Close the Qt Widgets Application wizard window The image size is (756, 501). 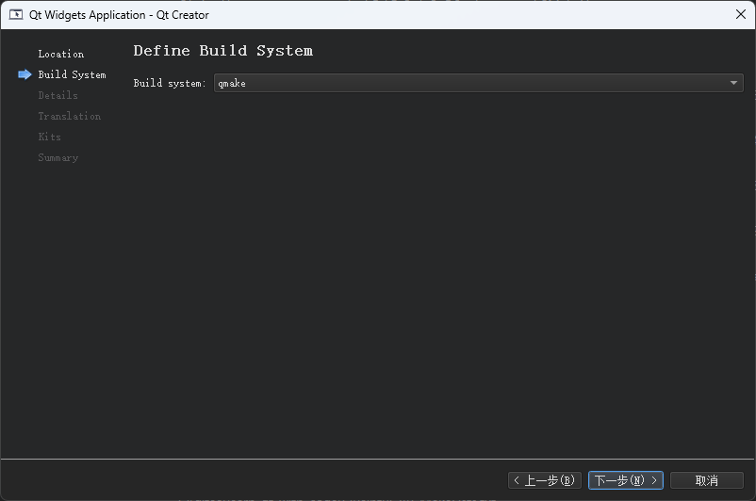click(x=741, y=14)
